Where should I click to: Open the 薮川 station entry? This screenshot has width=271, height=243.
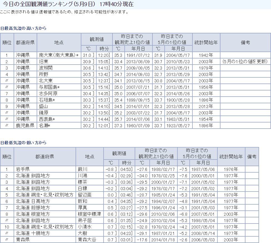(x=83, y=169)
